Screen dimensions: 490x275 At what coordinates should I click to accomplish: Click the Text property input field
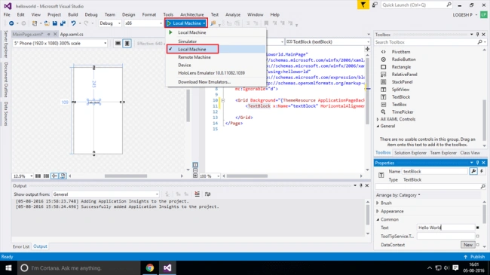tap(446, 228)
